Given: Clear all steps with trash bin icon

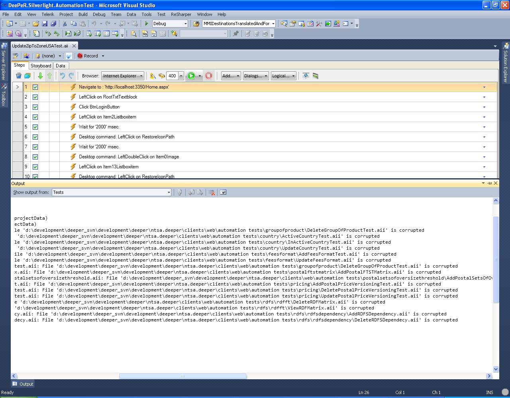Looking at the screenshot, I should point(18,76).
